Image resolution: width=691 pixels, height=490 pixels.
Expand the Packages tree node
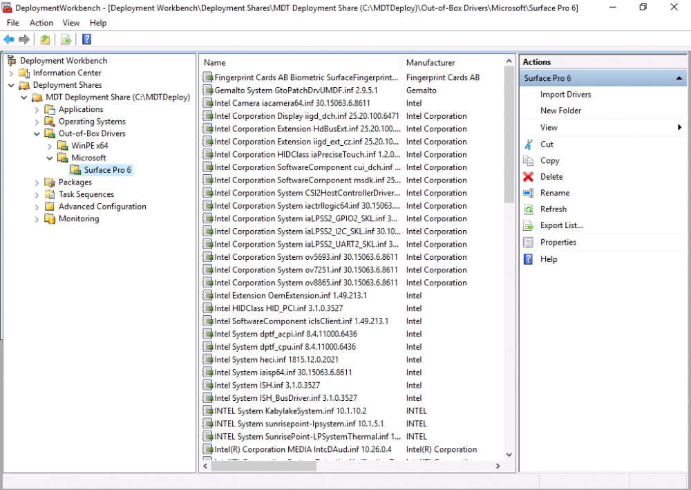[37, 182]
